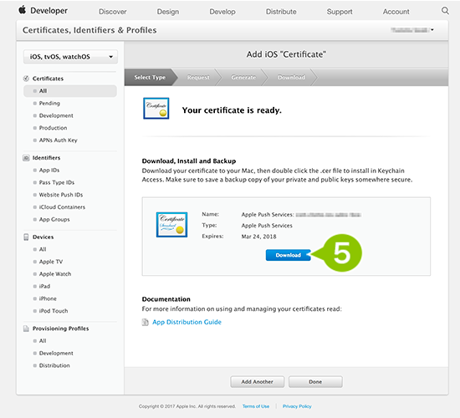Open the account name dropdown at top right
Viewport: 460px width, 418px height.
(x=412, y=30)
